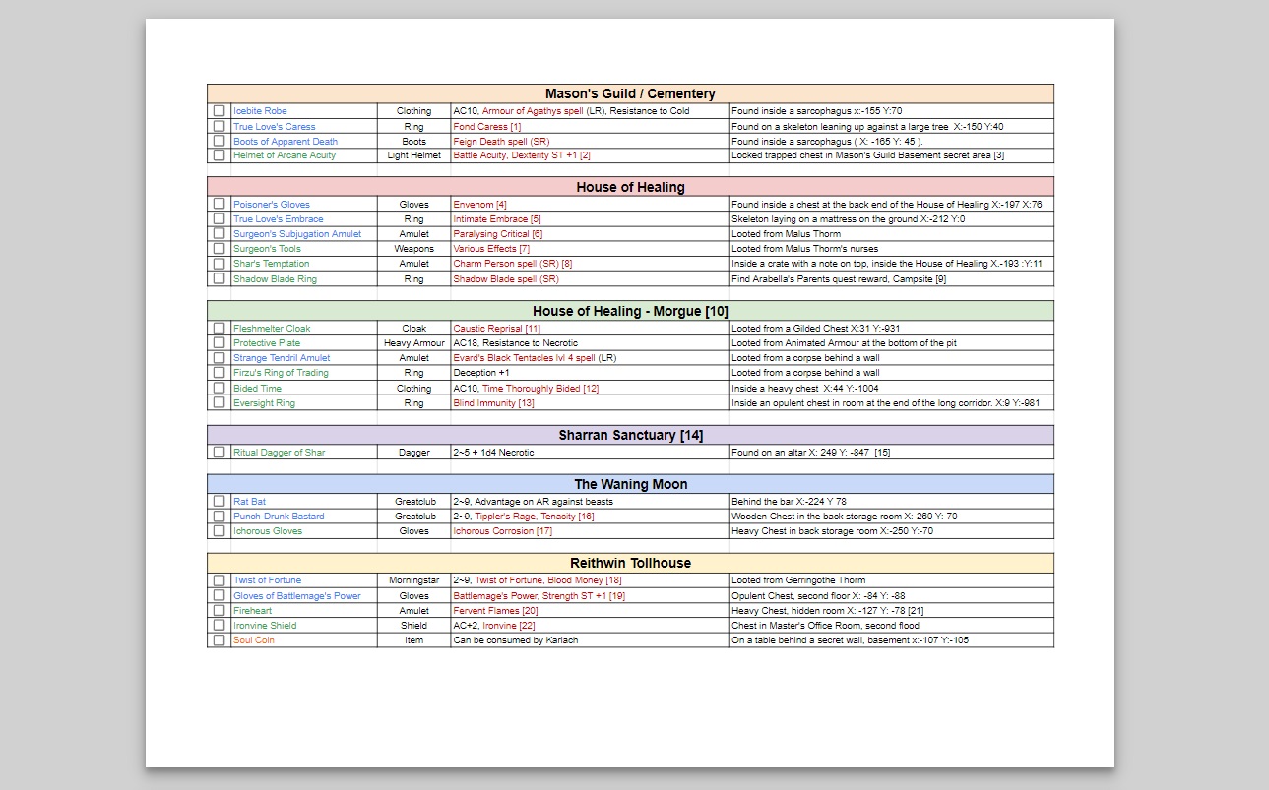
Task: Click the House of Healing - Morgue header
Action: [x=630, y=311]
